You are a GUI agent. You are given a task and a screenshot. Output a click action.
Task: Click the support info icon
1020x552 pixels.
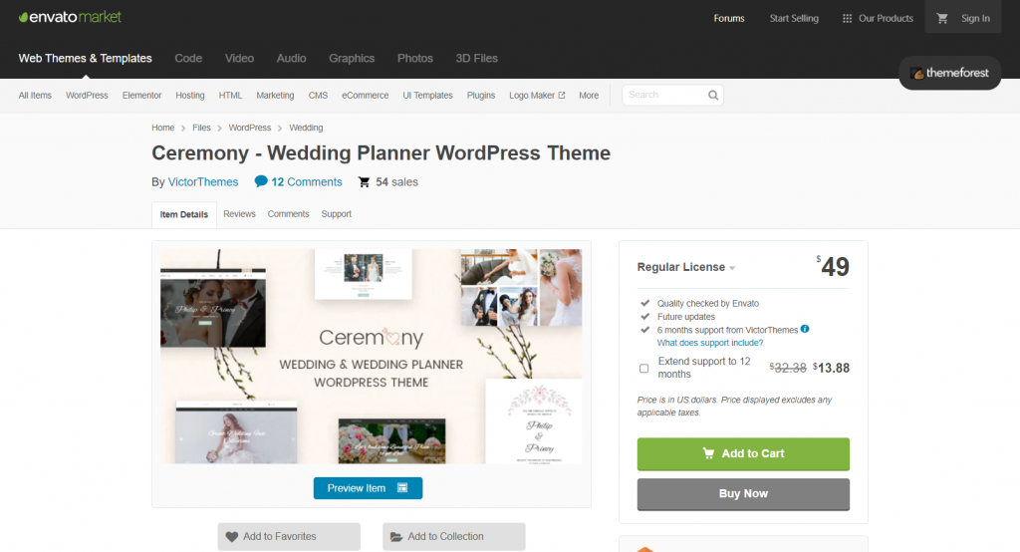(x=805, y=329)
